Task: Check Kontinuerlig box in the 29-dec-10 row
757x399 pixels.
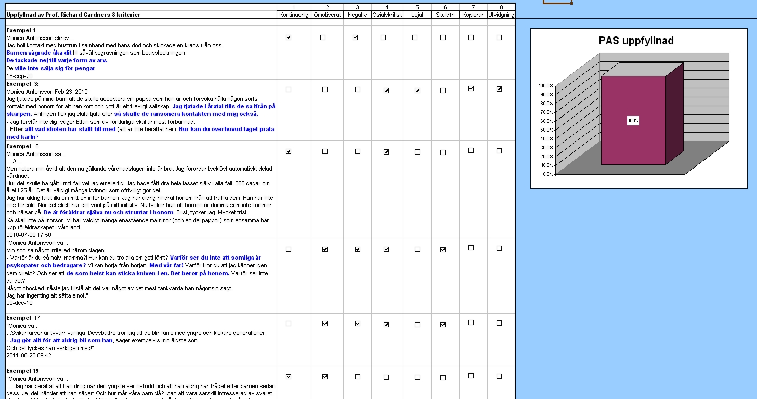Action: [289, 249]
